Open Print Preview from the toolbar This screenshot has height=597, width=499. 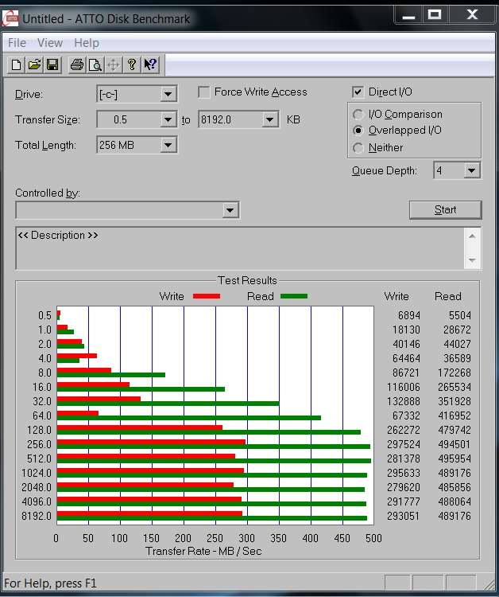(95, 64)
